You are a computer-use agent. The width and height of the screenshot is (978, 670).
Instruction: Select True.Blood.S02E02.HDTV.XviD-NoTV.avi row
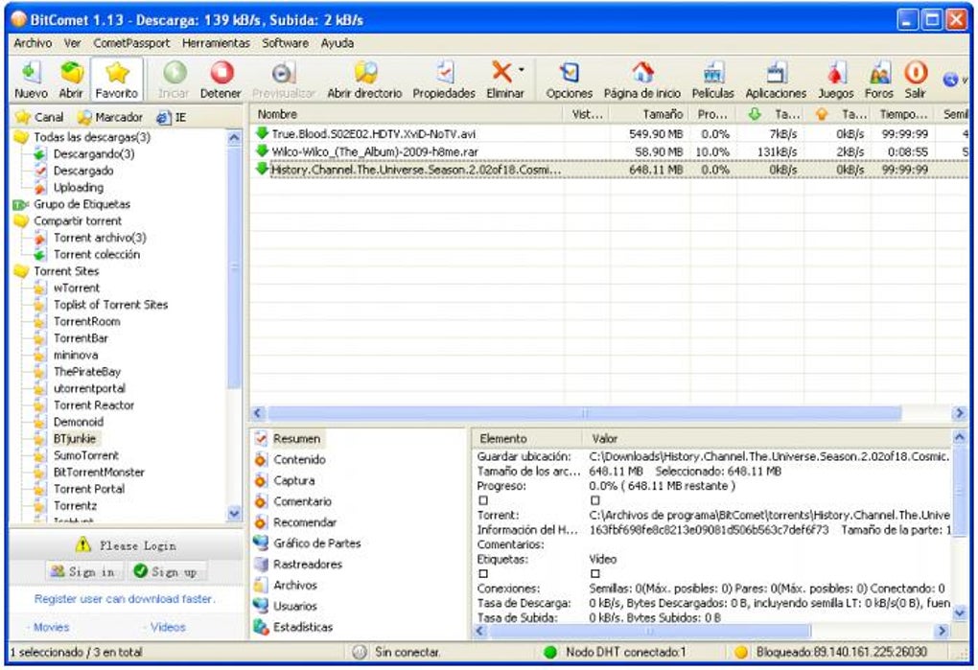610,134
